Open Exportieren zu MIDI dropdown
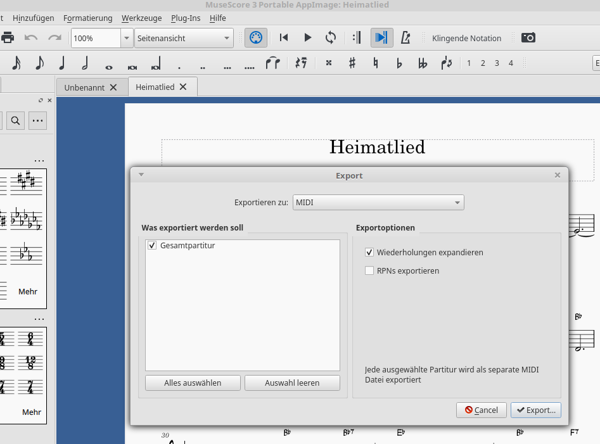 (378, 202)
